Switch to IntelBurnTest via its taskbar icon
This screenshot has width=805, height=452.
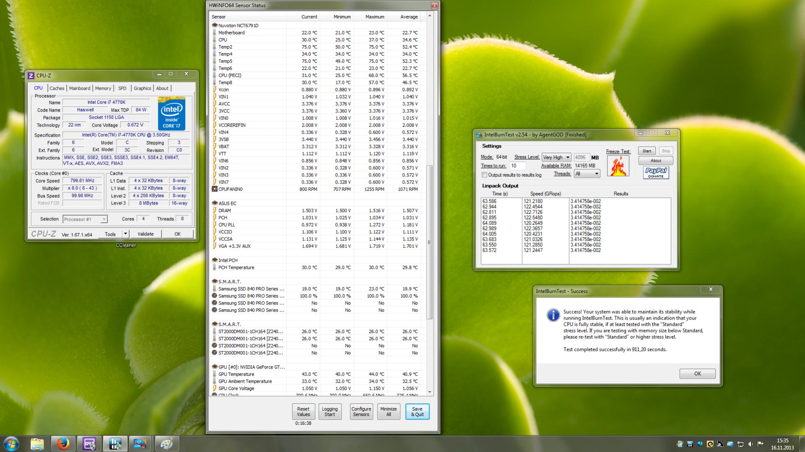pos(141,444)
